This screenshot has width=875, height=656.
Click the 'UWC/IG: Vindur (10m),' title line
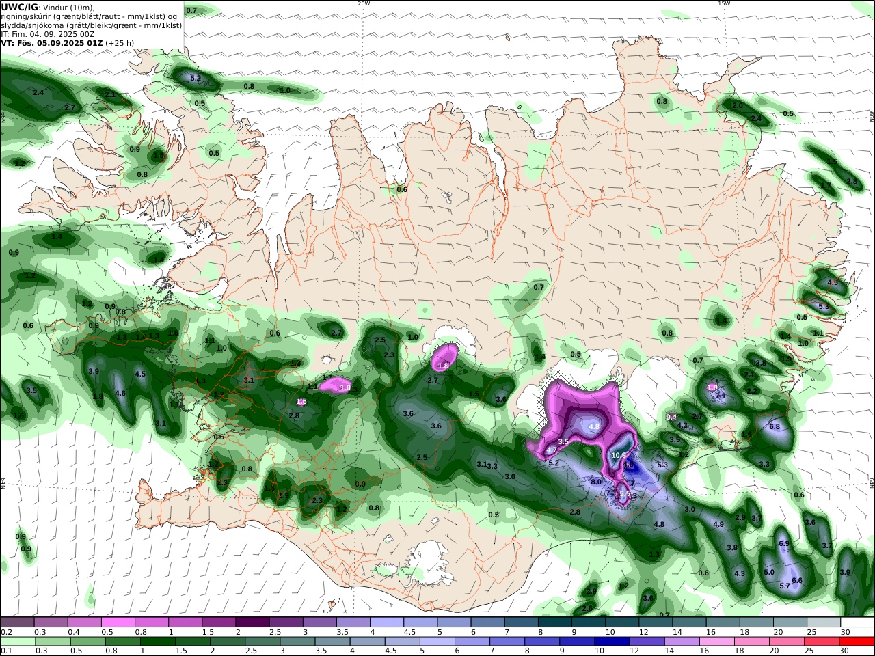point(48,8)
